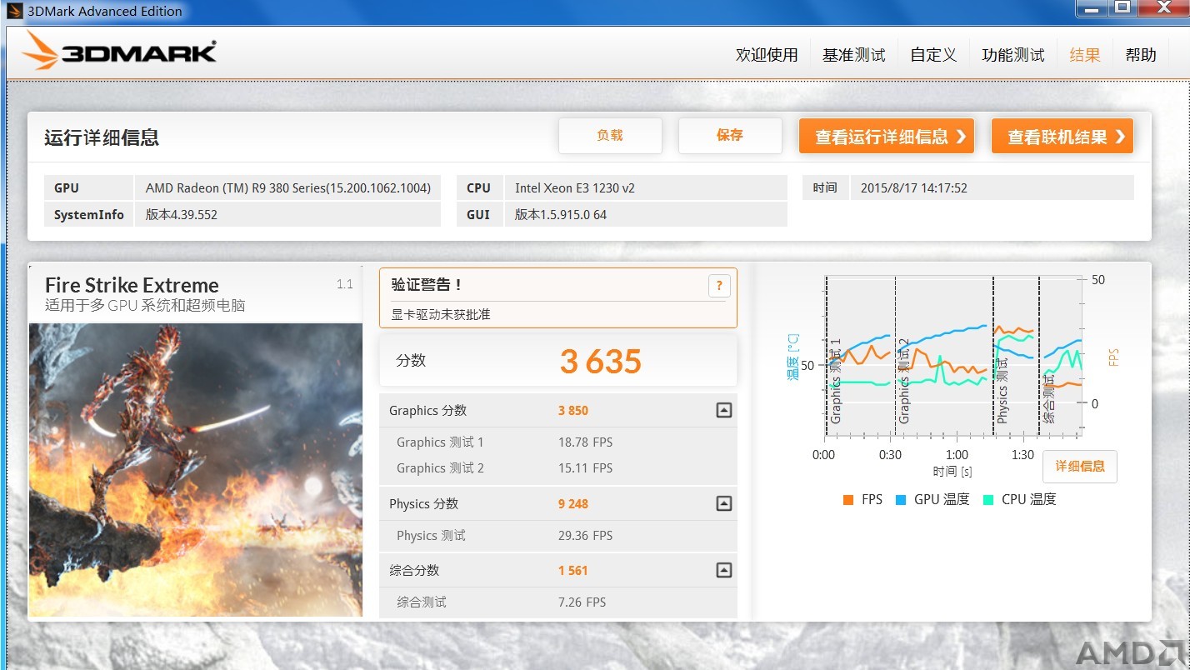This screenshot has width=1190, height=670.
Task: Click the 7.26 FPS result
Action: tap(582, 602)
